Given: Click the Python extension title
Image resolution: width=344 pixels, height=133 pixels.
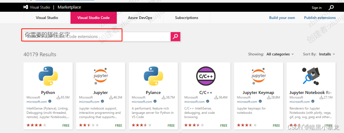Looking at the screenshot, I should (x=48, y=92).
